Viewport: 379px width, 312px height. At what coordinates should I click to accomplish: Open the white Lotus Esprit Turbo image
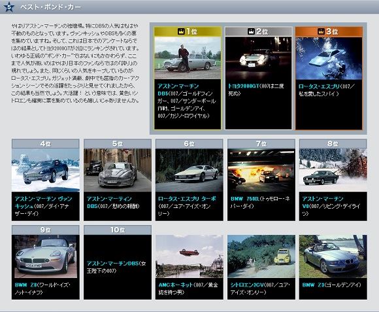(x=189, y=170)
